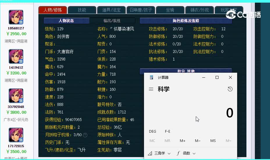Click the avatar for listing 1419412
The image size is (270, 160).
click(x=16, y=56)
